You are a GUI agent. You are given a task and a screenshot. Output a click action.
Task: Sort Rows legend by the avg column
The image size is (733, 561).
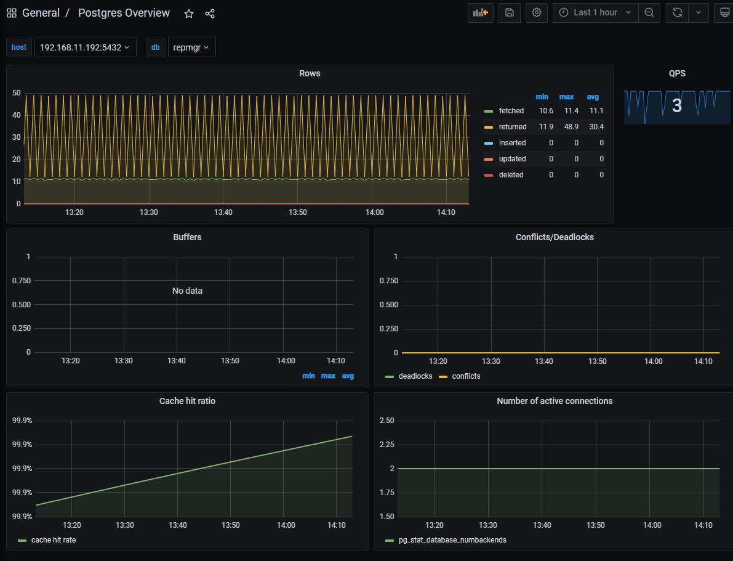[x=593, y=97]
